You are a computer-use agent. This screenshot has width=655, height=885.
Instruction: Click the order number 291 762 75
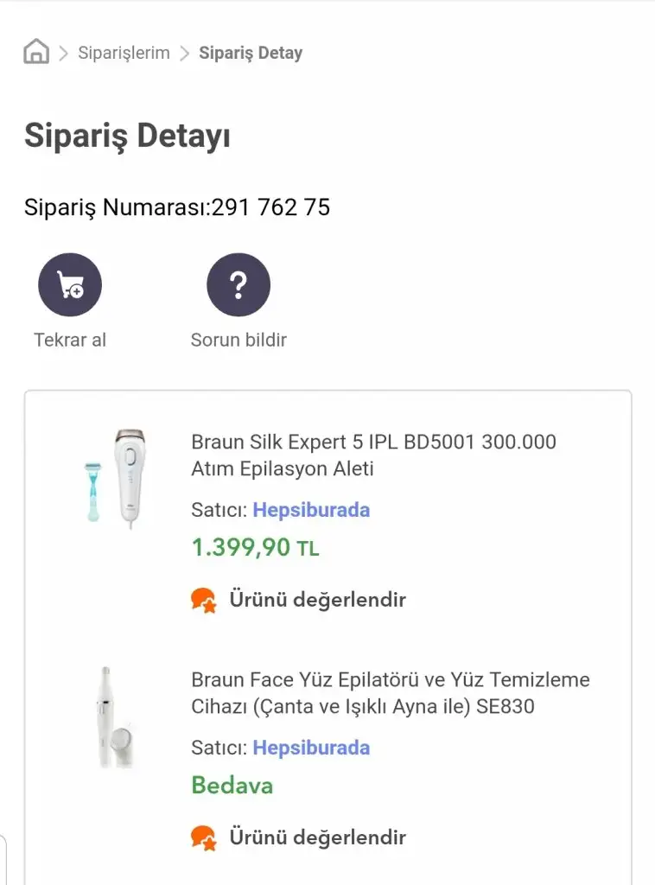click(270, 207)
